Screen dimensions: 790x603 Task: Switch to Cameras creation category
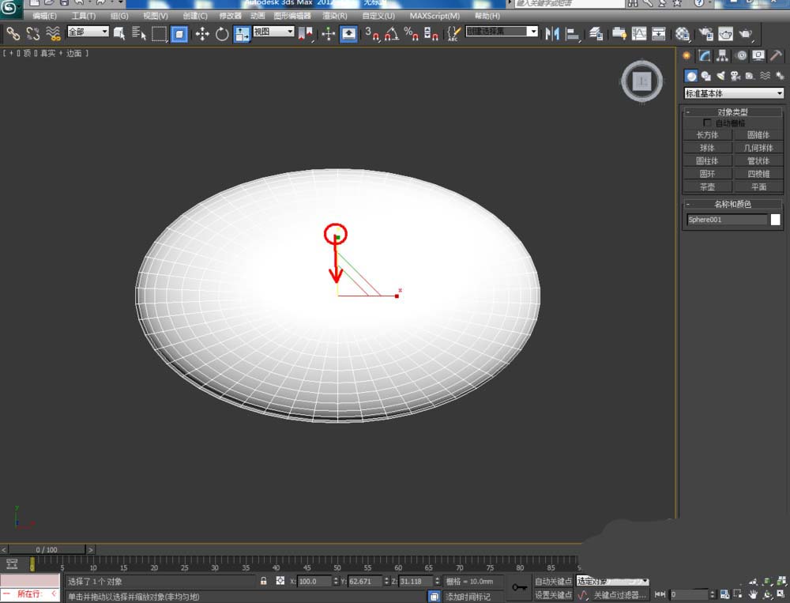pyautogui.click(x=735, y=76)
